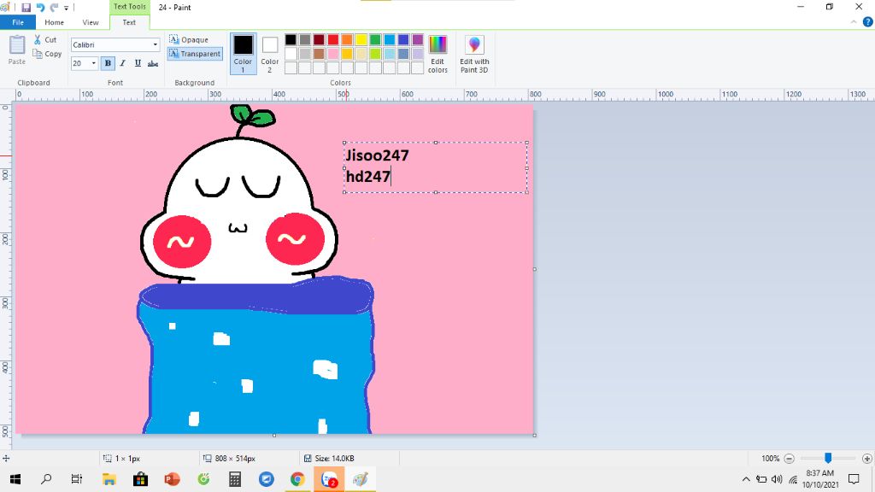
Task: Pick the purple swatch in the color palette
Action: pos(417,39)
